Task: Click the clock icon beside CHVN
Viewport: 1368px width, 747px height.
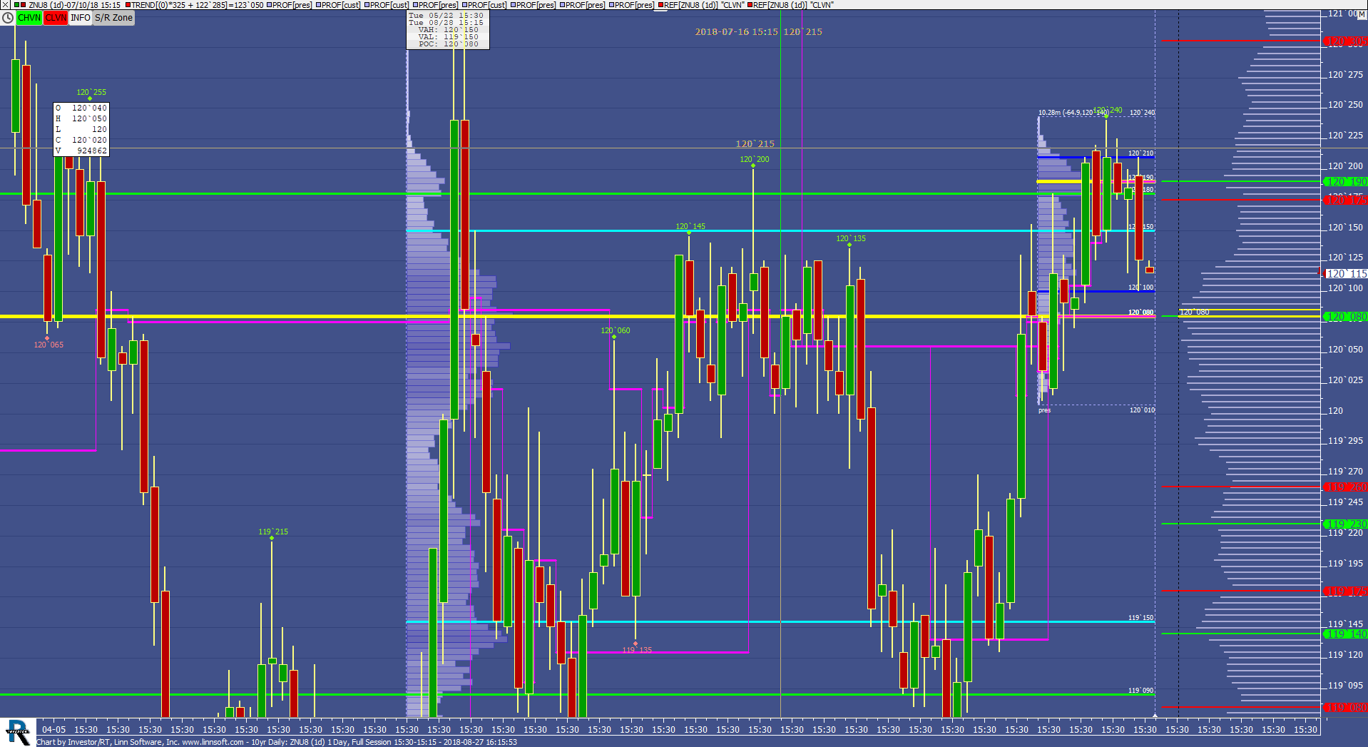Action: [8, 18]
